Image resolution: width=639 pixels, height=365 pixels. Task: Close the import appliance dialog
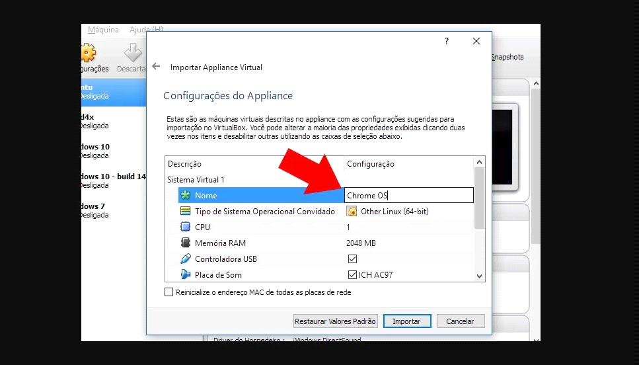point(476,41)
